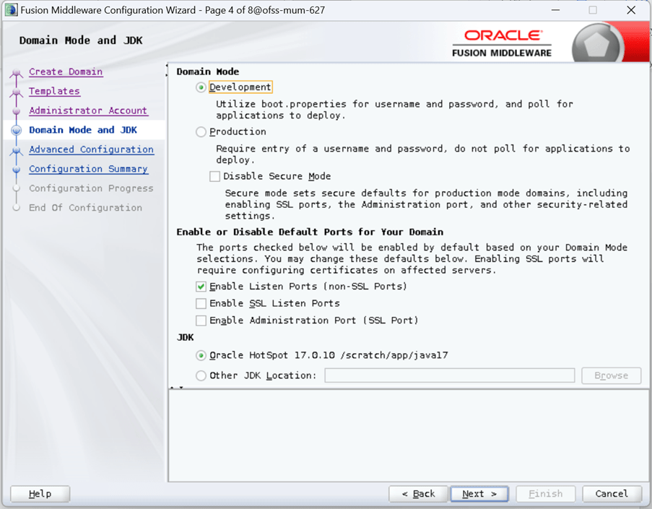Open the Administrator Account step link
This screenshot has width=652, height=509.
(88, 110)
